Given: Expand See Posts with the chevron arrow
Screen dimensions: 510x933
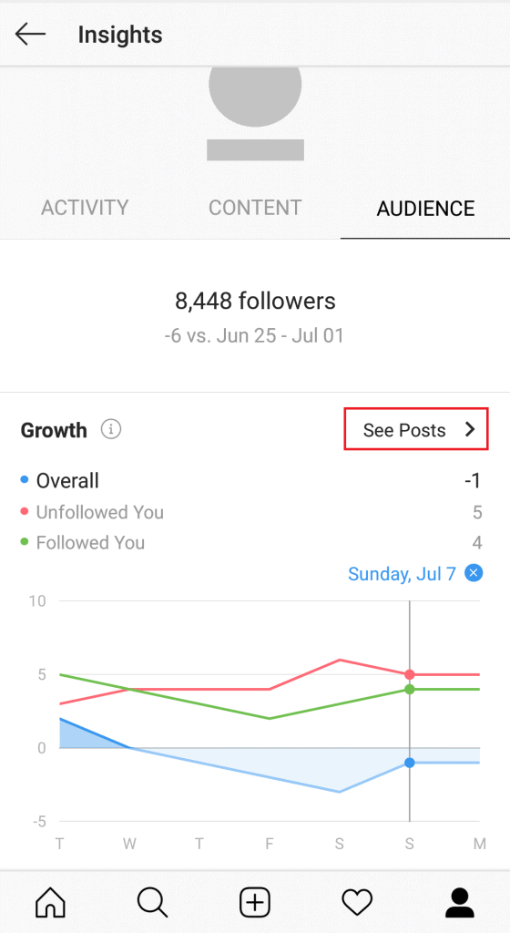Looking at the screenshot, I should point(470,430).
